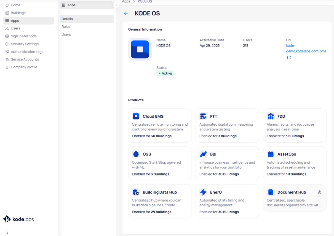Click the Service Accounts icon

tap(7, 60)
